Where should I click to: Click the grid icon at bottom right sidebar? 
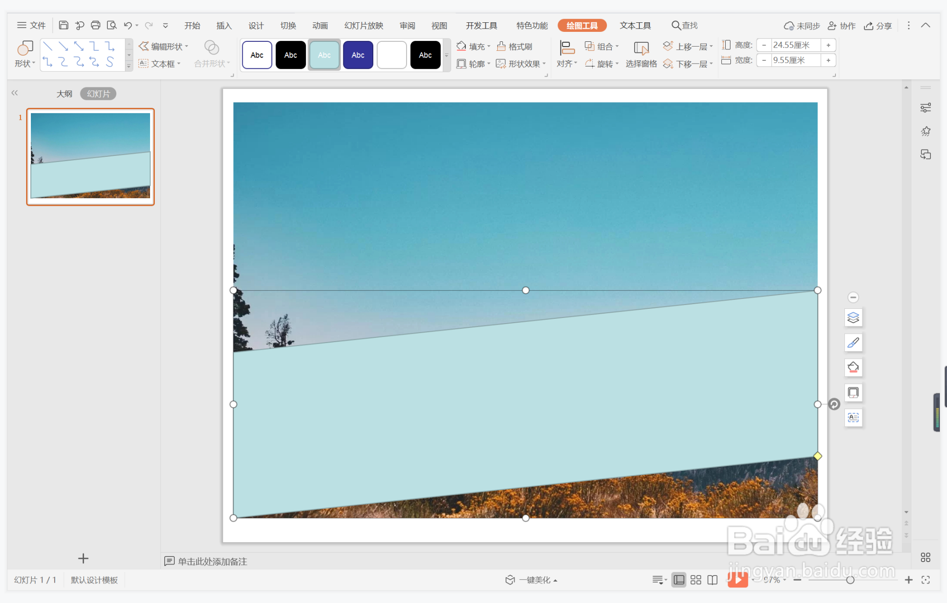[925, 557]
